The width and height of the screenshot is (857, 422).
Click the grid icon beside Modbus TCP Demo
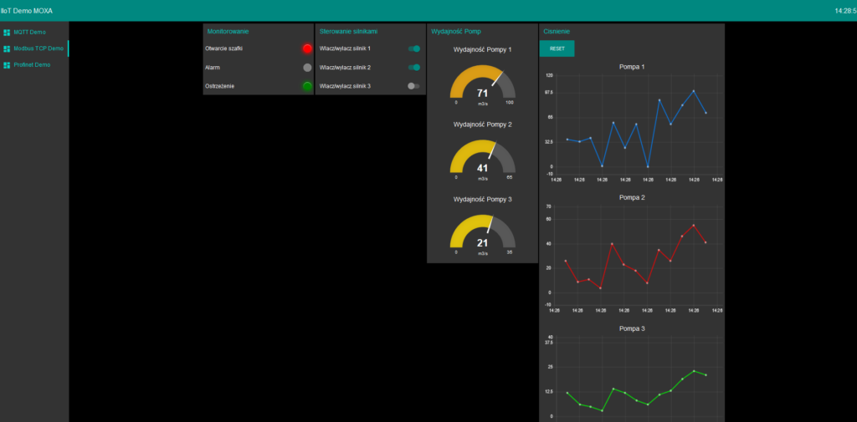pos(7,48)
